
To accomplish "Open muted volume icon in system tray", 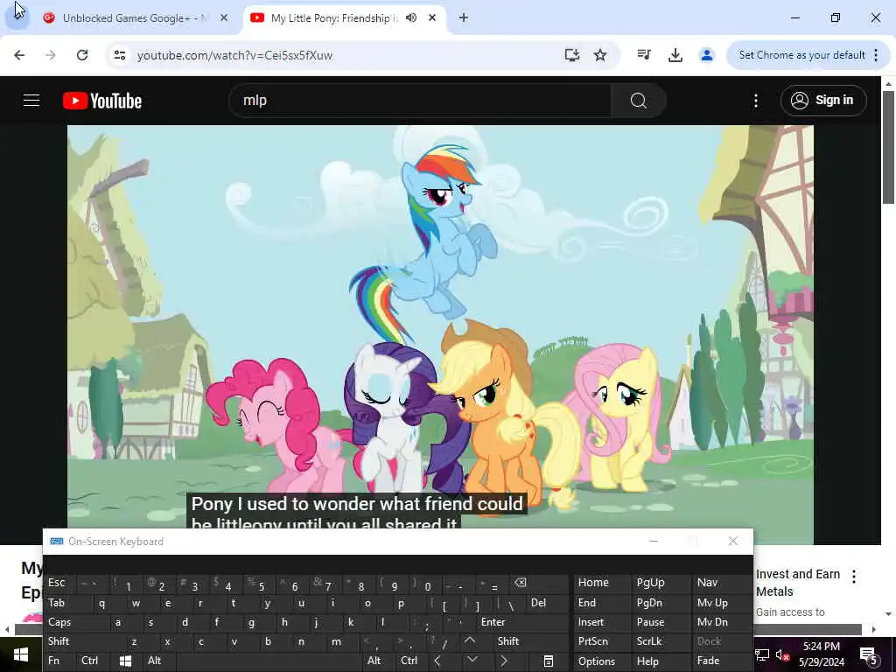I will 782,655.
